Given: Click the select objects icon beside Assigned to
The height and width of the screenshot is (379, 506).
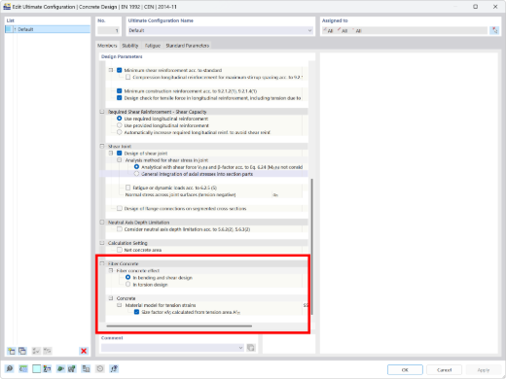Looking at the screenshot, I should click(x=494, y=30).
